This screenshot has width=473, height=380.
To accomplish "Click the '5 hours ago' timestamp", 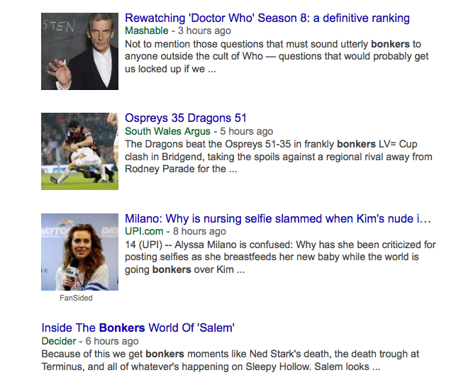I will point(246,131).
